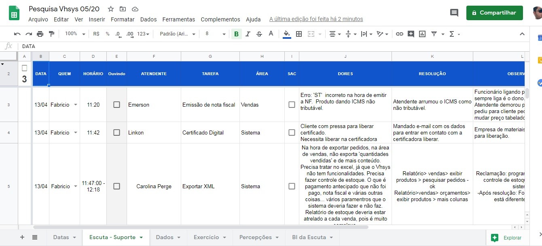Create a filter
542x246 pixels.
click(434, 34)
